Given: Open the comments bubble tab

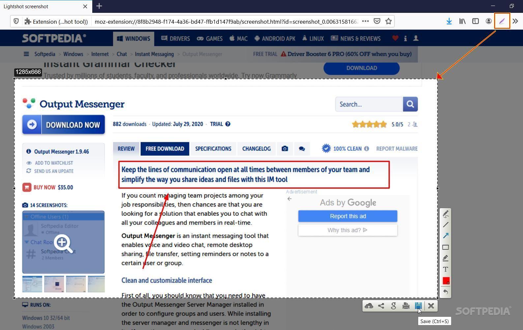Looking at the screenshot, I should (x=302, y=149).
